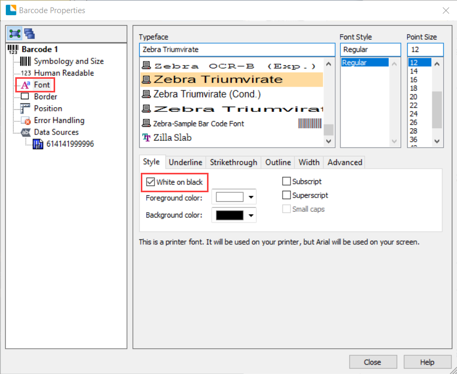
Task: Select Regular in Font Style list
Action: coord(365,63)
